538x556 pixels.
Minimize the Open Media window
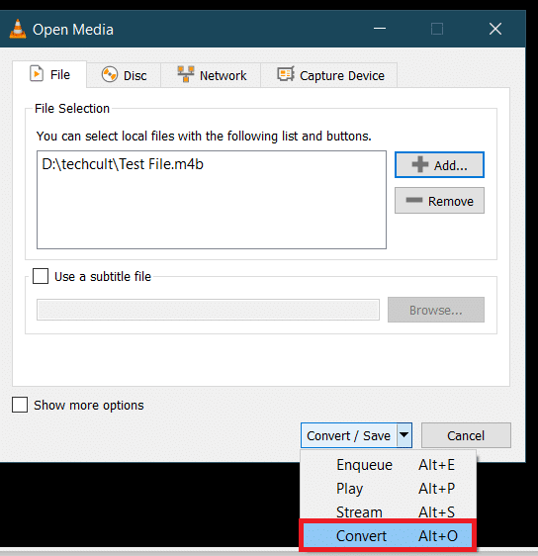pyautogui.click(x=380, y=29)
